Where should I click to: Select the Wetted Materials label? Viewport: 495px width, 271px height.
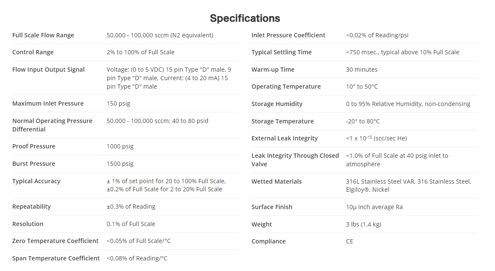[x=276, y=182]
